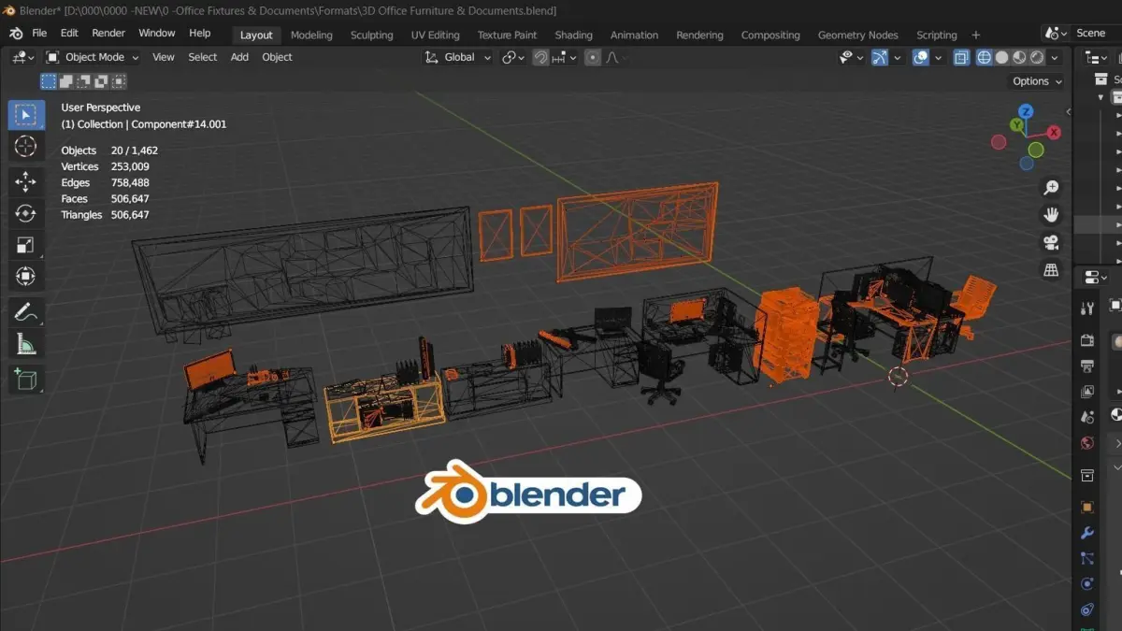This screenshot has width=1122, height=631.
Task: Choose the Measure tool
Action: [25, 345]
